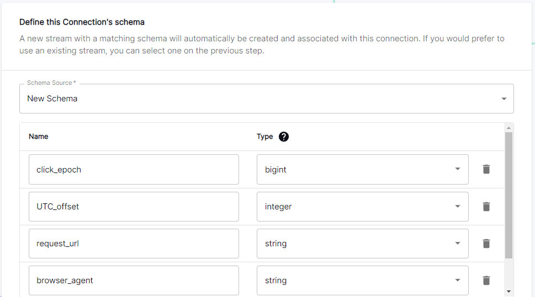Select the request_url name text box

coord(134,244)
